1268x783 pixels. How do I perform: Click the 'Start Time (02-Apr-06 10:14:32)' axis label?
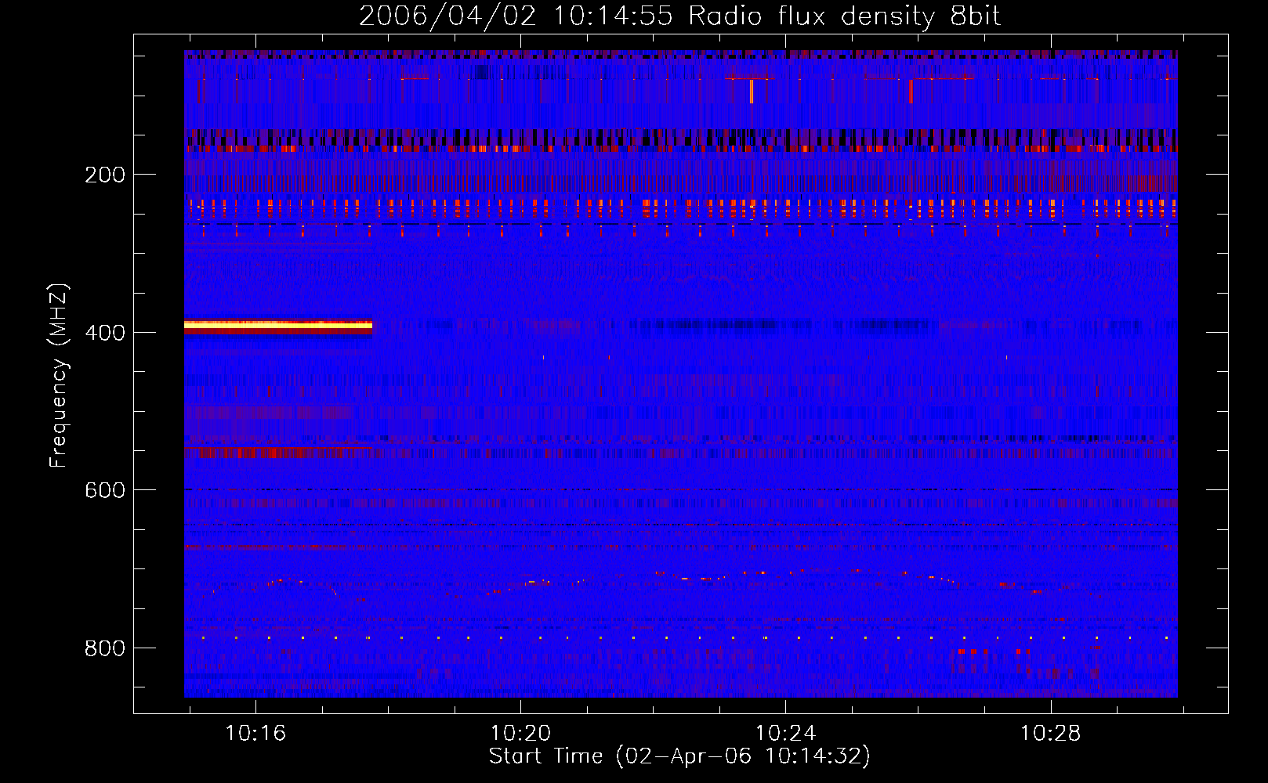[679, 756]
